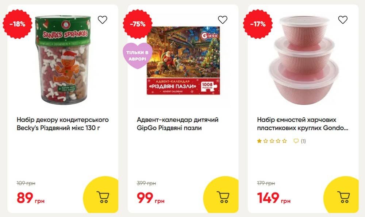Viewport: 365px width, 217px height.
Task: Open 'Адвент-календар дитячий GipGo' product title
Action: click(178, 124)
